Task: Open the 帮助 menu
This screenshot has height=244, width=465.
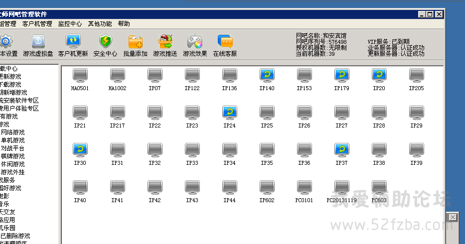Action: point(124,24)
